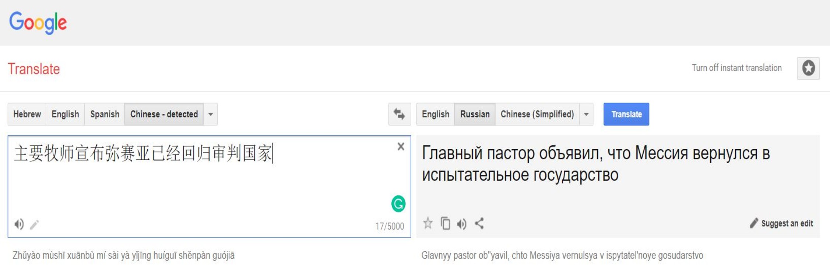Turn on handwriting pencil input

(x=34, y=224)
